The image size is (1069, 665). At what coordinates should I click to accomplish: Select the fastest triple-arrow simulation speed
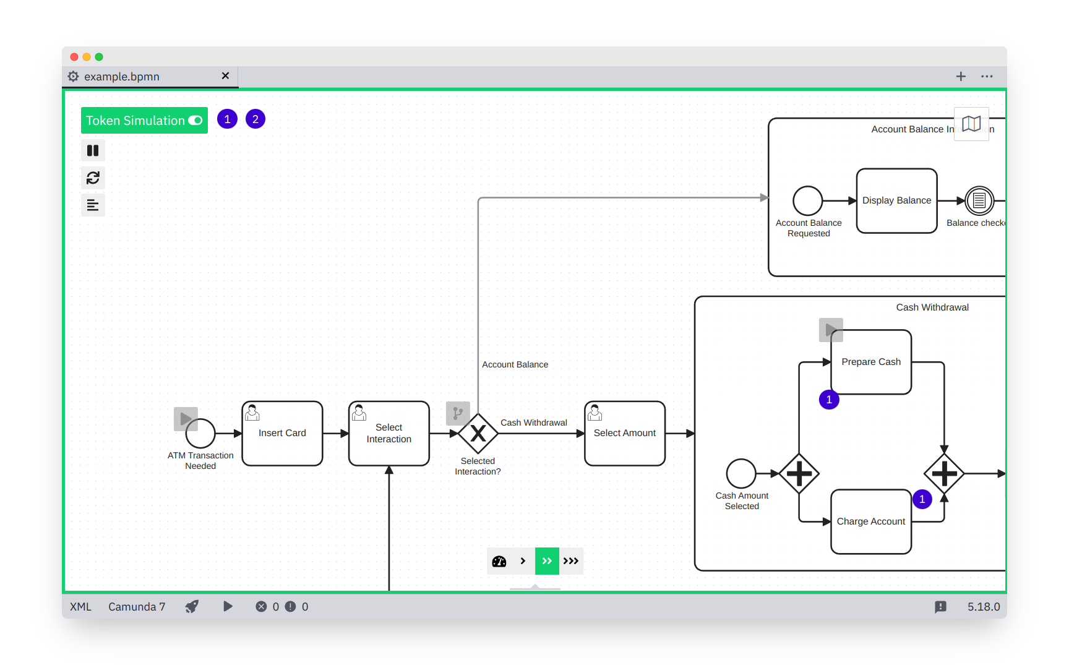(571, 560)
